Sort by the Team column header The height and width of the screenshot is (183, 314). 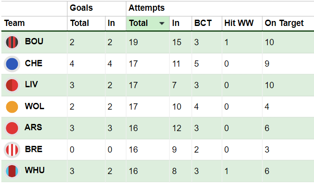point(14,23)
